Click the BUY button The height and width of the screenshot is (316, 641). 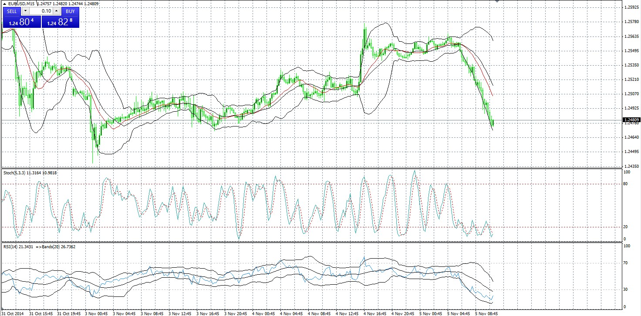pyautogui.click(x=70, y=11)
